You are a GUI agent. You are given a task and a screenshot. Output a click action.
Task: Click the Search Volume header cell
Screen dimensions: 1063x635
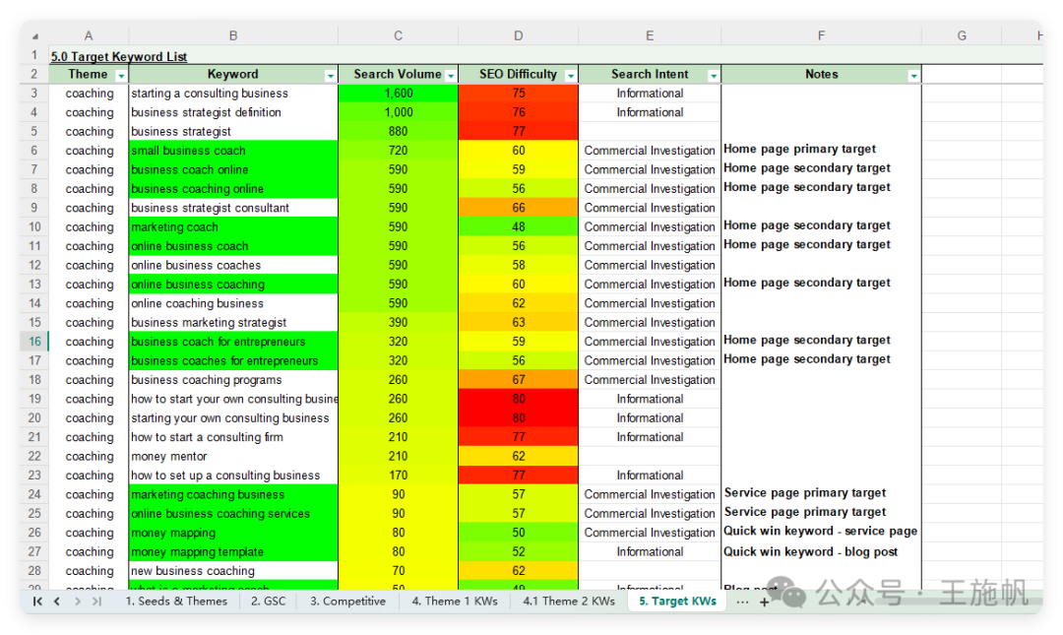click(398, 75)
